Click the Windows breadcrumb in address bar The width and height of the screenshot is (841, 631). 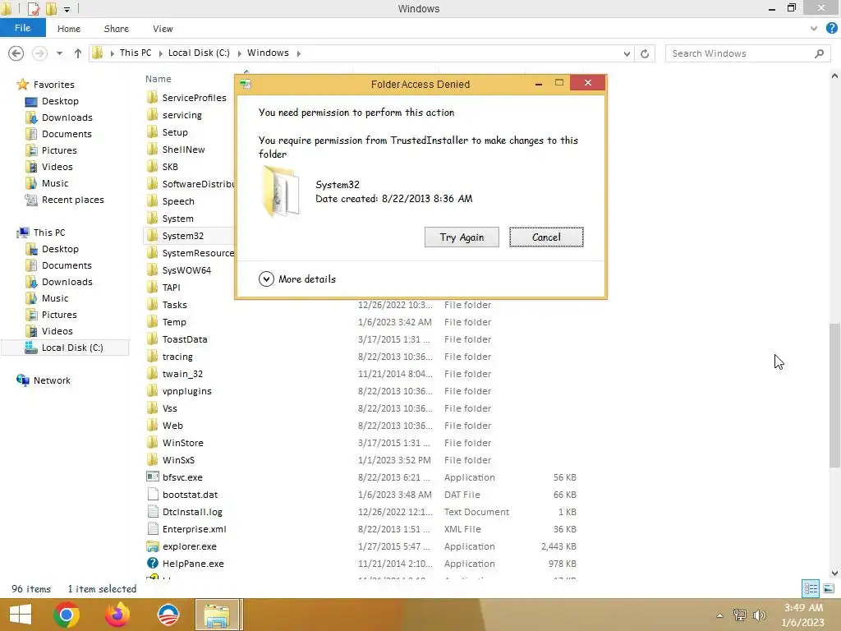click(268, 53)
